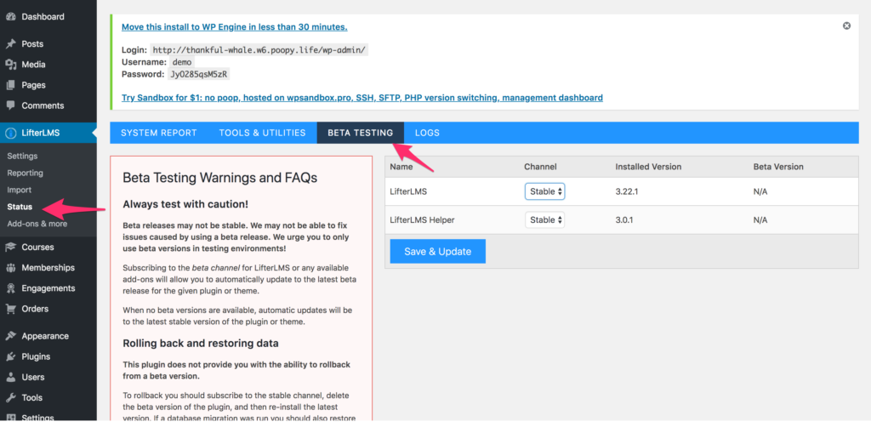Open the LifterLMS menu label

point(41,133)
